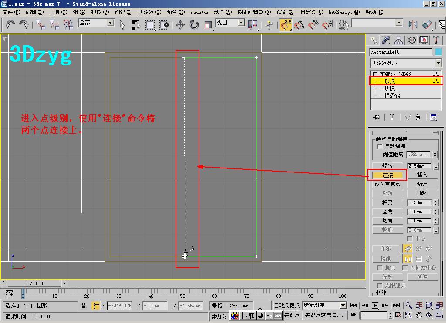
Task: Enable the 自动焊接 checkbox
Action: (380, 147)
